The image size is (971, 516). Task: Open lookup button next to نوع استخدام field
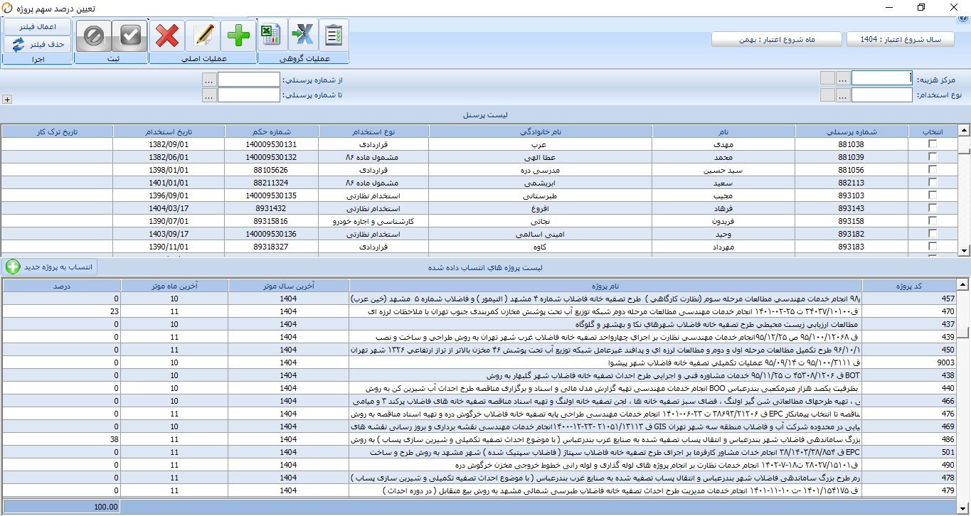coord(843,95)
